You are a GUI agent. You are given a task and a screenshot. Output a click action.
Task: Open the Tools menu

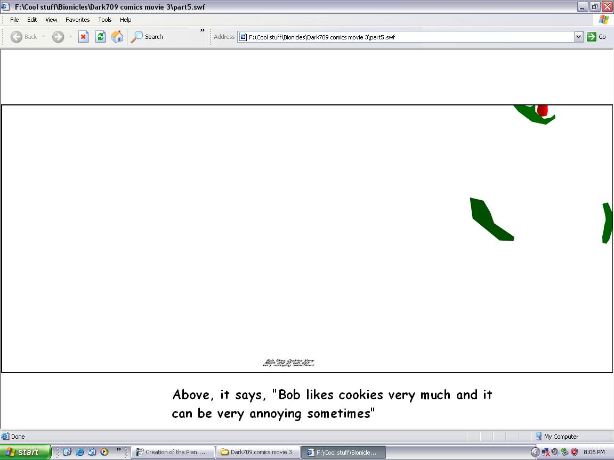104,20
